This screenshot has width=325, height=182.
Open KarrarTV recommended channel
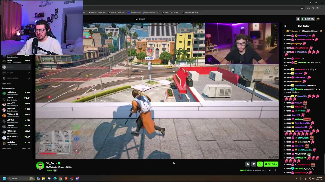16,104
